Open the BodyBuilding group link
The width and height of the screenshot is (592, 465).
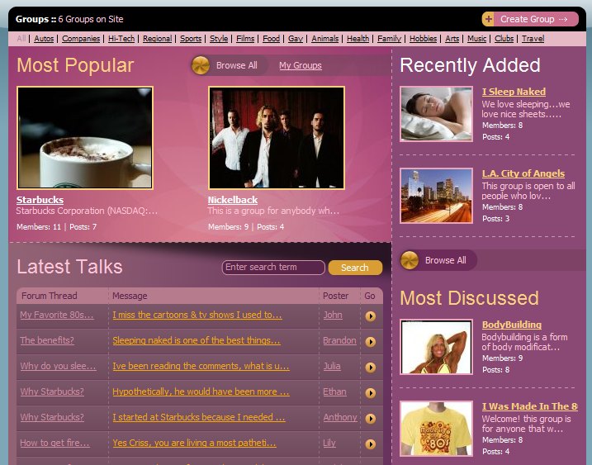pyautogui.click(x=511, y=325)
